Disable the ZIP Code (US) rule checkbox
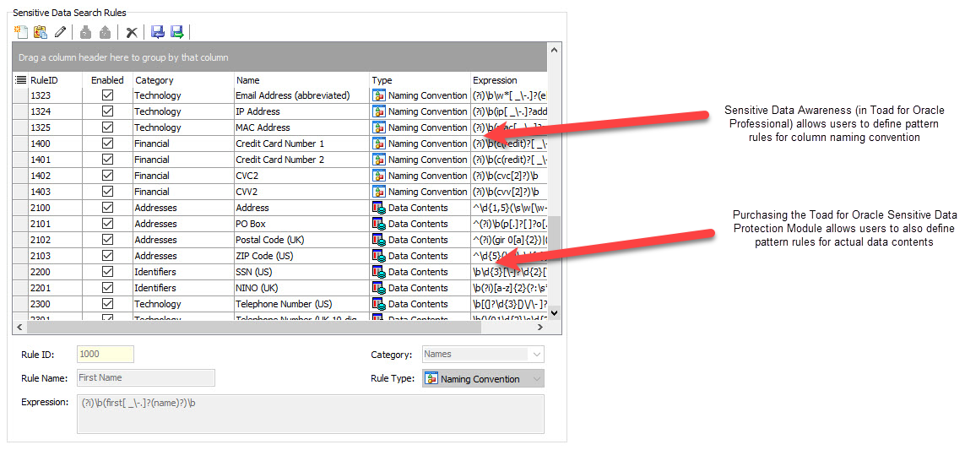Image resolution: width=965 pixels, height=450 pixels. point(108,256)
